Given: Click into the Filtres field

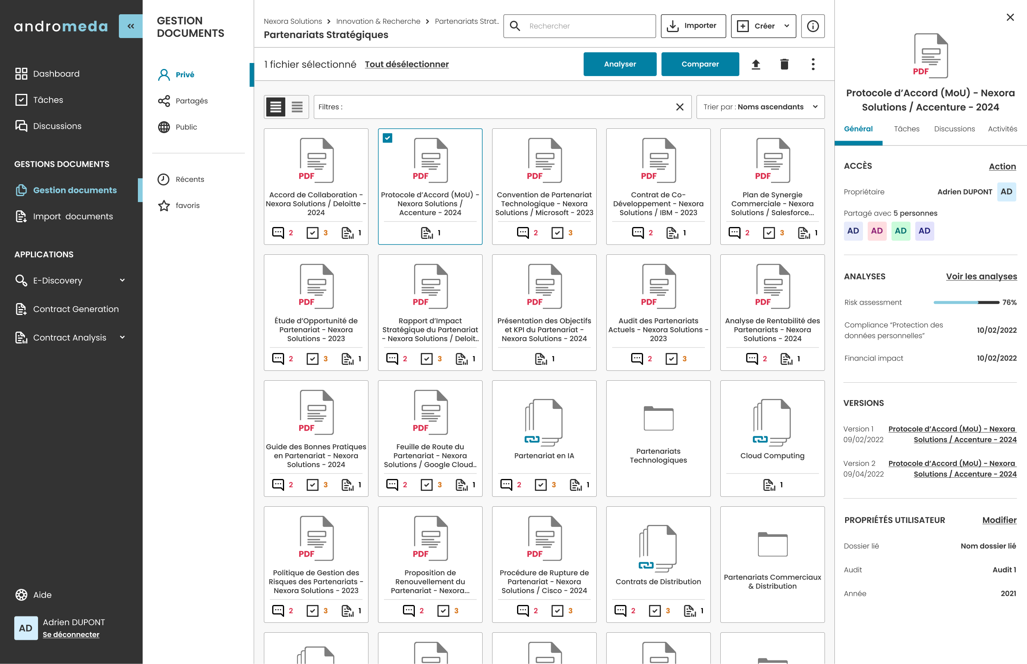Looking at the screenshot, I should (503, 107).
